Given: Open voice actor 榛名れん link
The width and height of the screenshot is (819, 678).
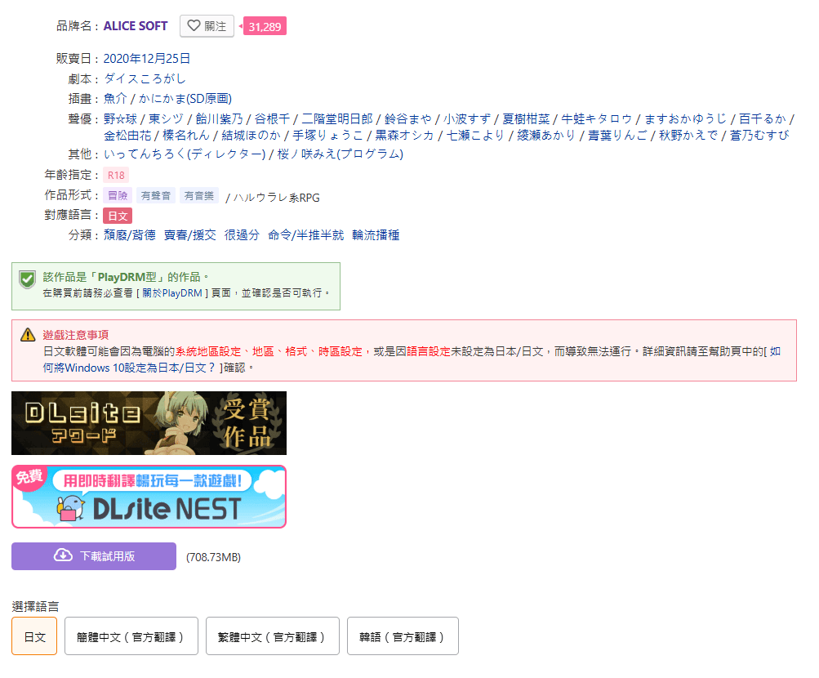Looking at the screenshot, I should coord(186,136).
